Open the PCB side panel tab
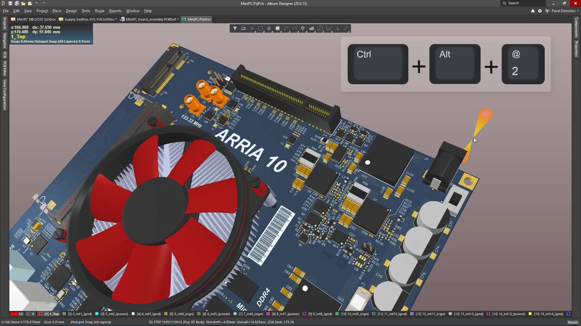The image size is (581, 326). click(x=5, y=55)
